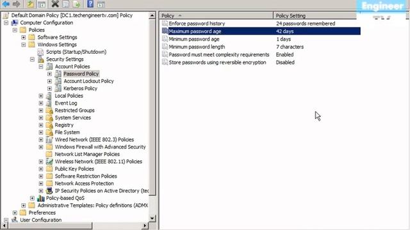
Task: Click the 24 passwords remembered value
Action: tap(306, 24)
